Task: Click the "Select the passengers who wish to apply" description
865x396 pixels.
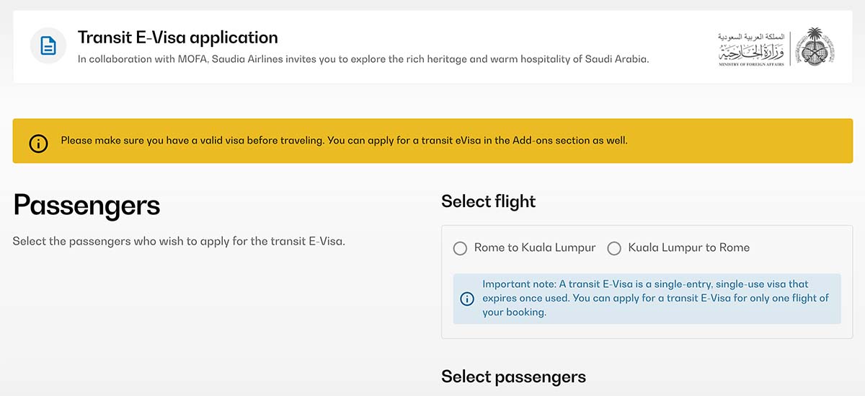Action: coord(179,242)
